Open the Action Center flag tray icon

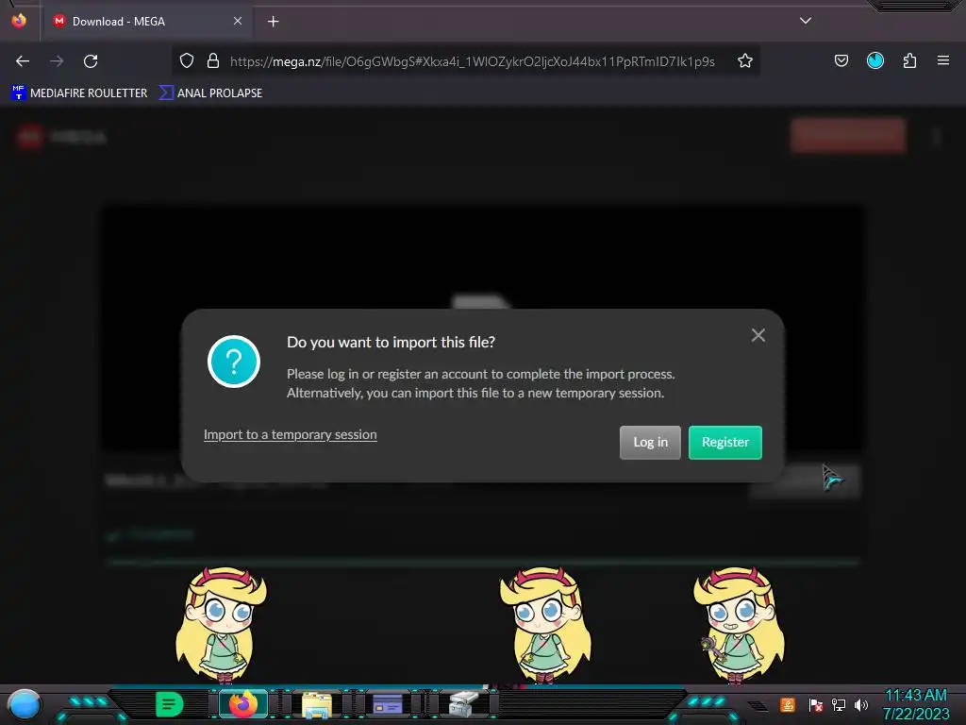point(815,704)
